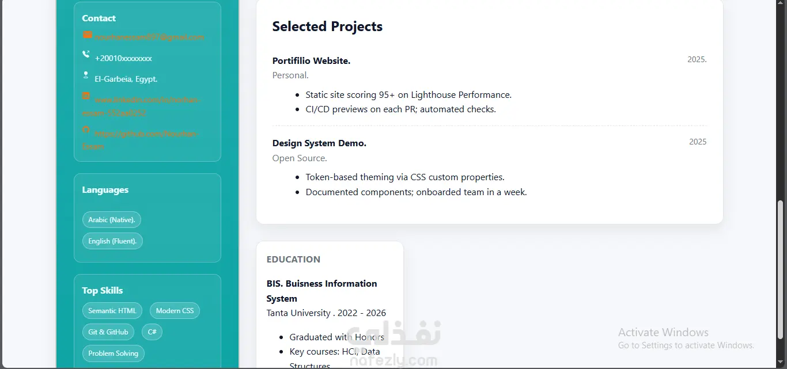Select the English (Fluent) language chip
787x369 pixels.
click(112, 241)
